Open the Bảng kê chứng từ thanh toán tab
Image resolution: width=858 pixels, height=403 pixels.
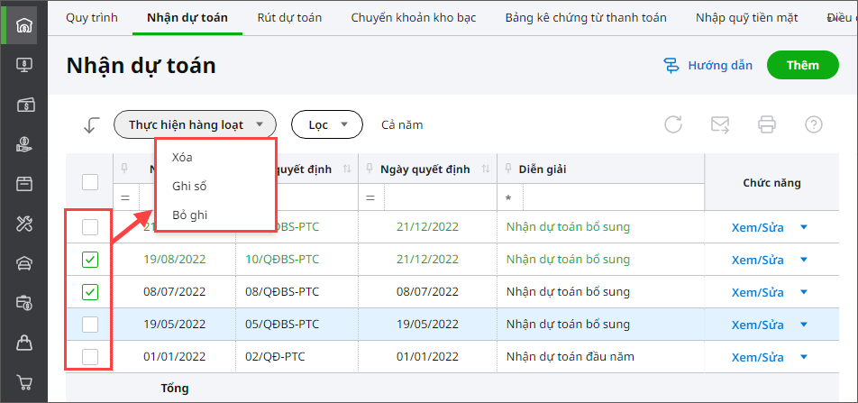click(x=586, y=18)
